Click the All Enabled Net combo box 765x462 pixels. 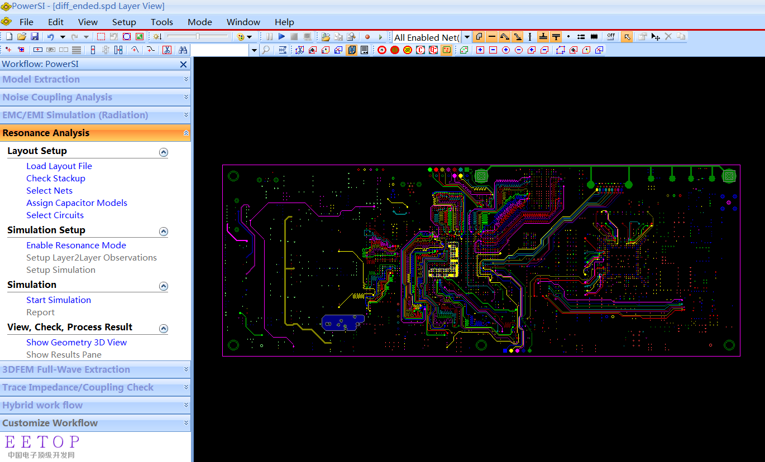pyautogui.click(x=427, y=37)
